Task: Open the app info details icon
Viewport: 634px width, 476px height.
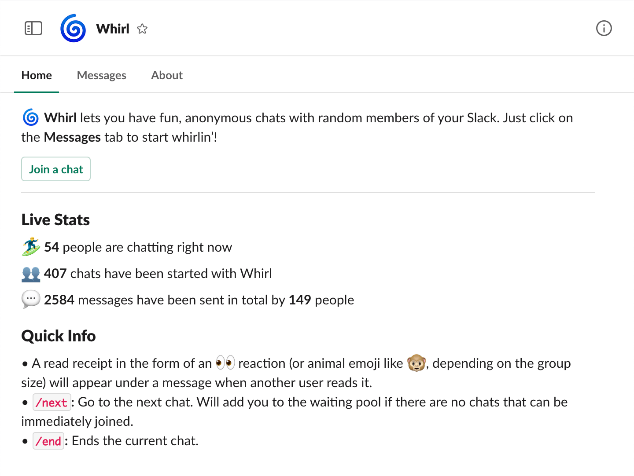Action: point(604,29)
